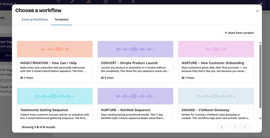Click the pencil edit icon in top bar
The height and width of the screenshot is (138, 270).
click(72, 1)
